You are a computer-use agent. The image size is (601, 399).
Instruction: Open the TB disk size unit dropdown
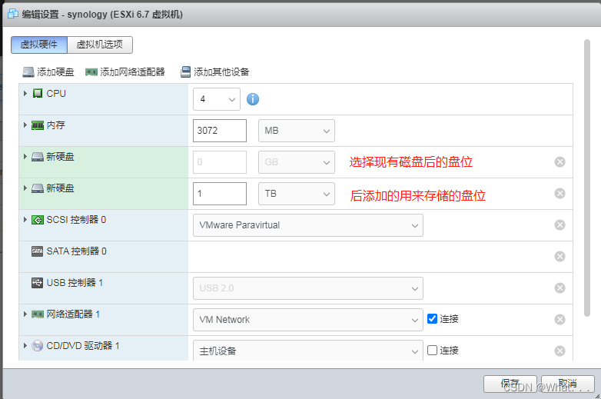[x=297, y=194]
